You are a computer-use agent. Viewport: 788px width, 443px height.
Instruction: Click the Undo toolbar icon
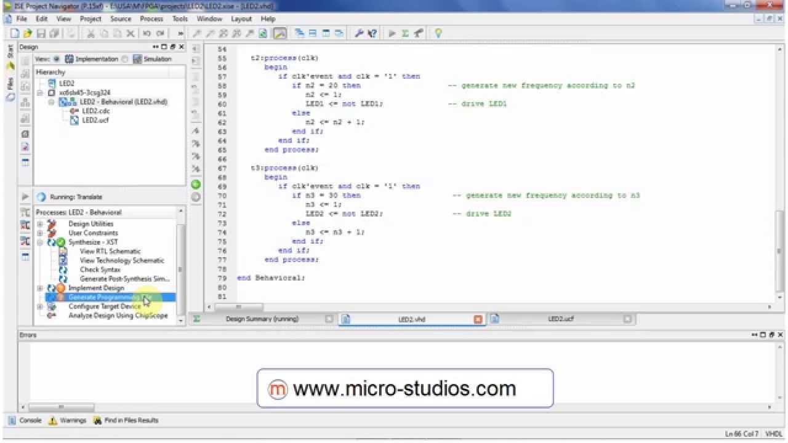(x=147, y=33)
